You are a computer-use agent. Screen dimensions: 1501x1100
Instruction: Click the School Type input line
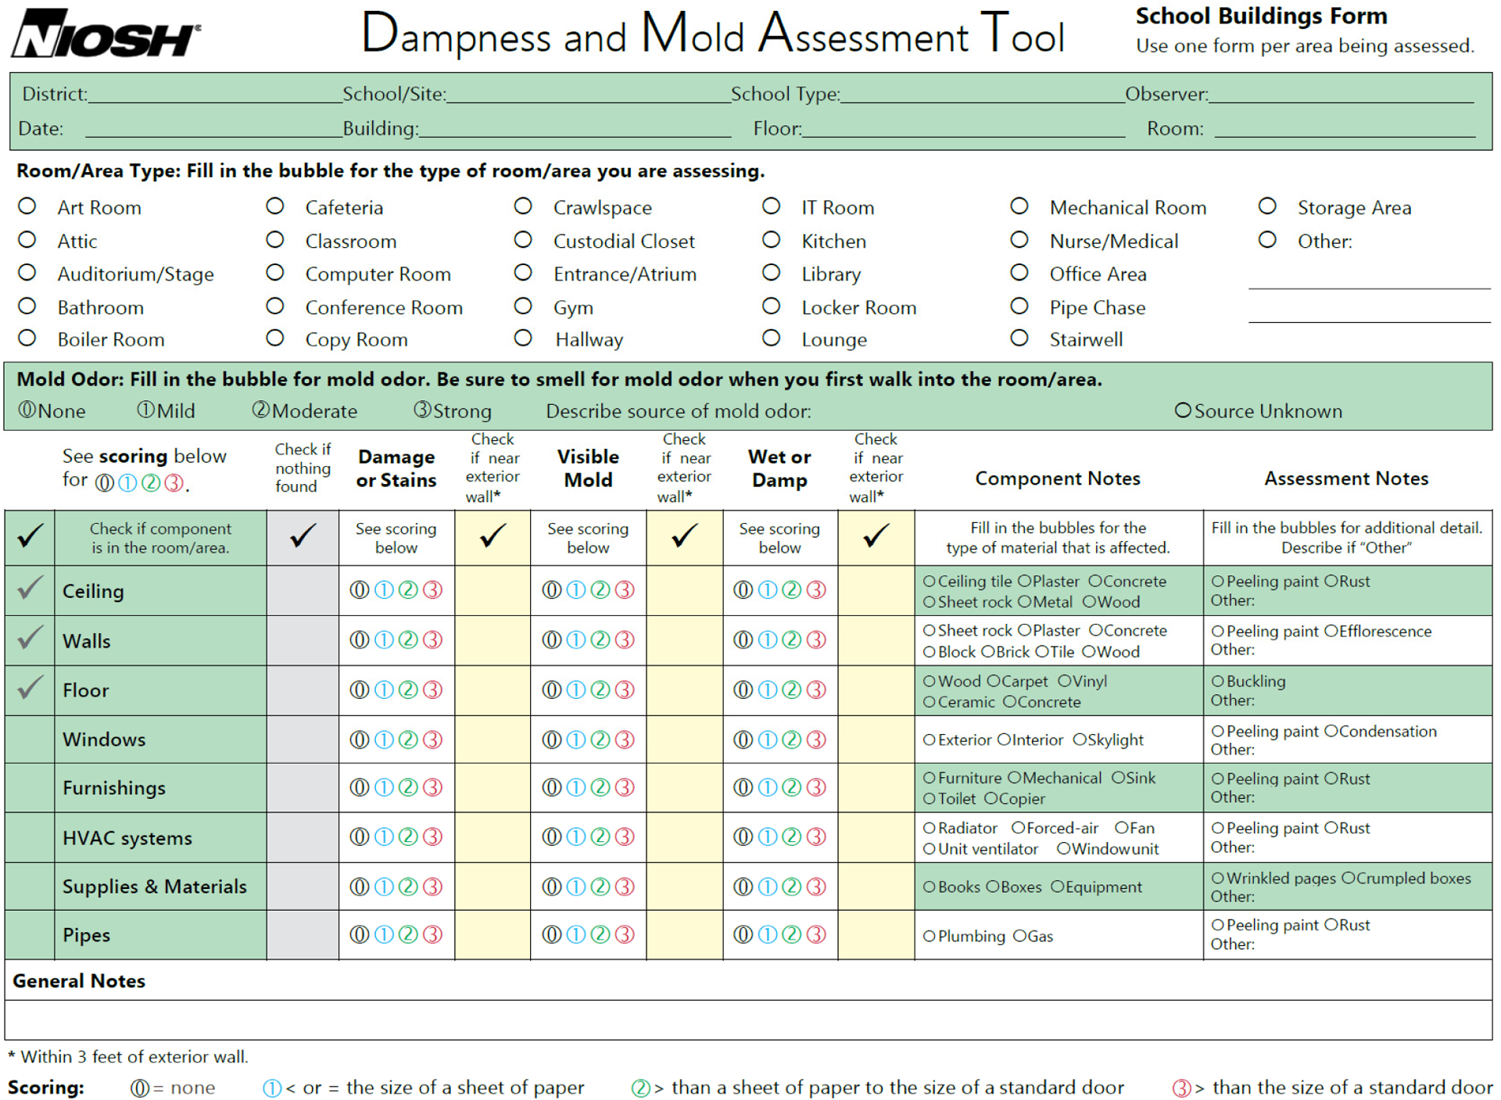coord(983,95)
